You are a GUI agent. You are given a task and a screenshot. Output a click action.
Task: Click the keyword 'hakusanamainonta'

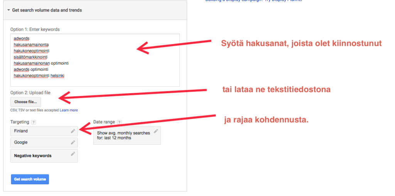[31, 45]
